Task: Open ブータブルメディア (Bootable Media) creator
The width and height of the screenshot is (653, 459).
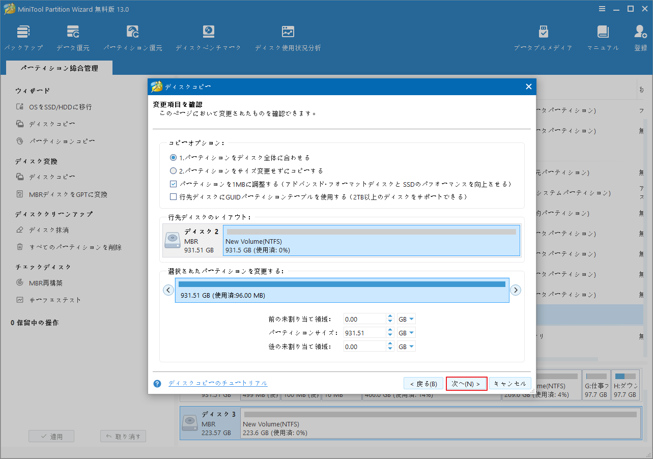Action: [x=543, y=36]
